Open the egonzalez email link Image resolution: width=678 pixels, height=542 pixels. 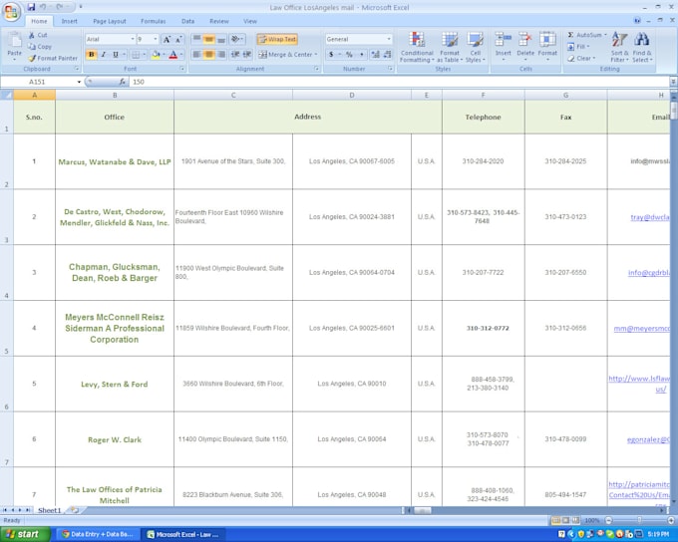(x=648, y=439)
